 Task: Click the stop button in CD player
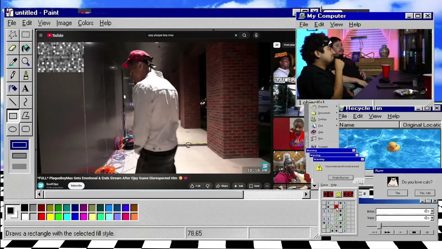(x=414, y=232)
